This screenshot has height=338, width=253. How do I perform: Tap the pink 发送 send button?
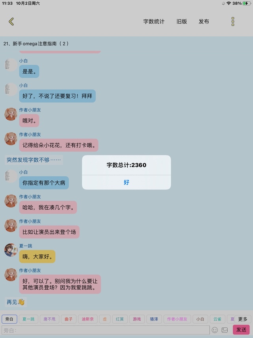coord(241,330)
